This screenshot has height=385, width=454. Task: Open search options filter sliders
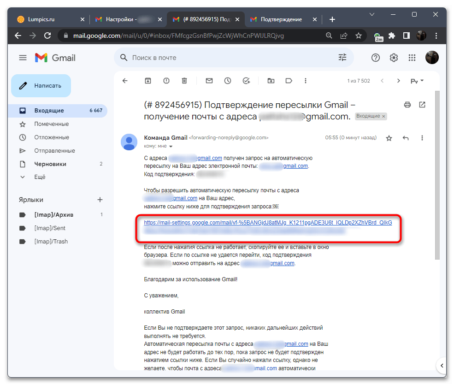(x=342, y=57)
